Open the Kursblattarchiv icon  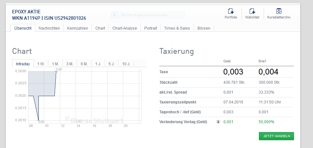tap(279, 11)
